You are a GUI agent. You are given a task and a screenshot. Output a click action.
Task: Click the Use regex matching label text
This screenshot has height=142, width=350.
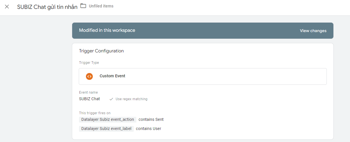[131, 99]
